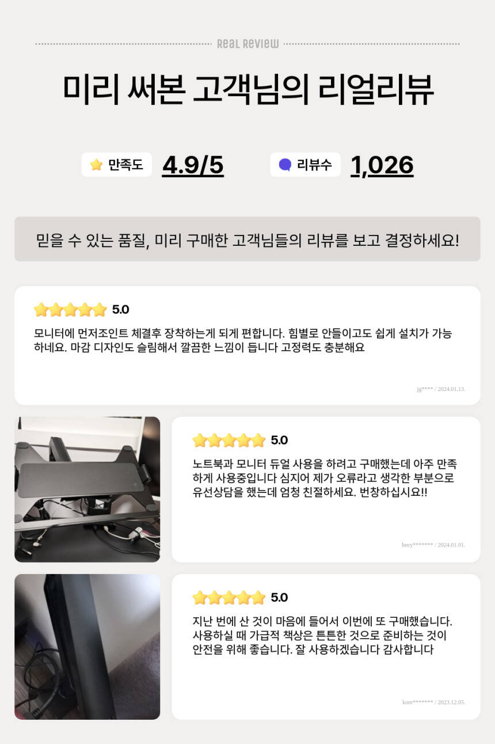Click the reviewer ID jg**** with date 2024.01.13

click(x=441, y=389)
